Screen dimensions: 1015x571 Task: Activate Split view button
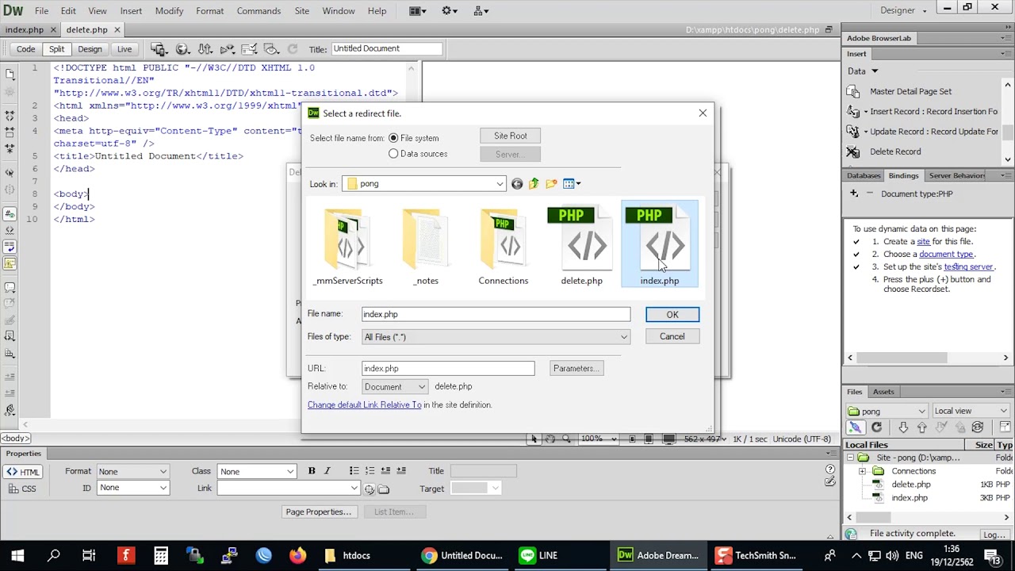pyautogui.click(x=57, y=49)
